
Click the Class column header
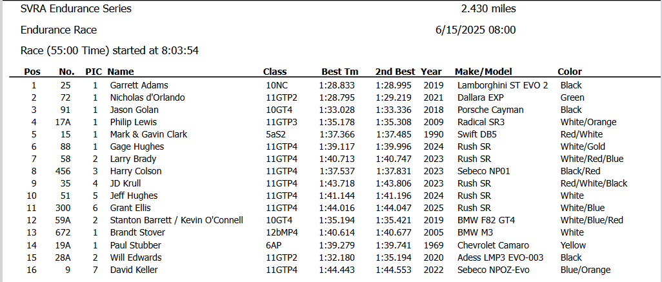coord(275,72)
